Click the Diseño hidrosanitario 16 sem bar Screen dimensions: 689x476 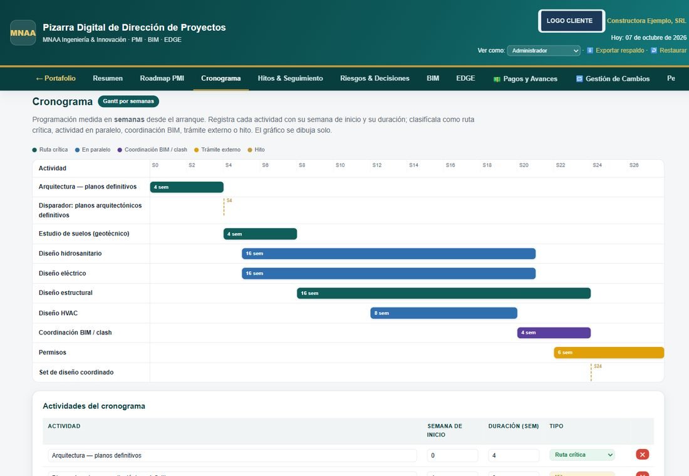[388, 254]
